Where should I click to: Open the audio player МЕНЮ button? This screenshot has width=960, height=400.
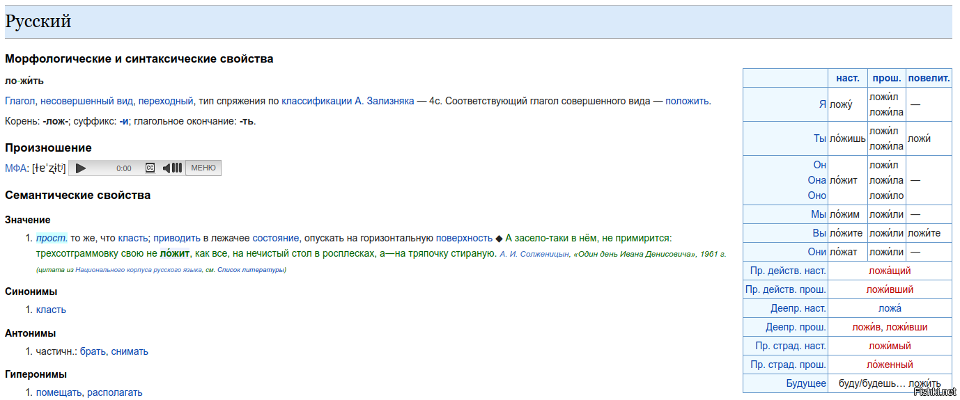coord(203,168)
